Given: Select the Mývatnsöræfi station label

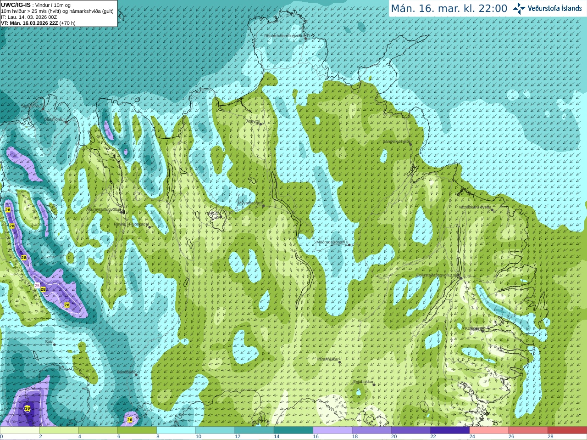Looking at the screenshot, I should [x=250, y=203].
